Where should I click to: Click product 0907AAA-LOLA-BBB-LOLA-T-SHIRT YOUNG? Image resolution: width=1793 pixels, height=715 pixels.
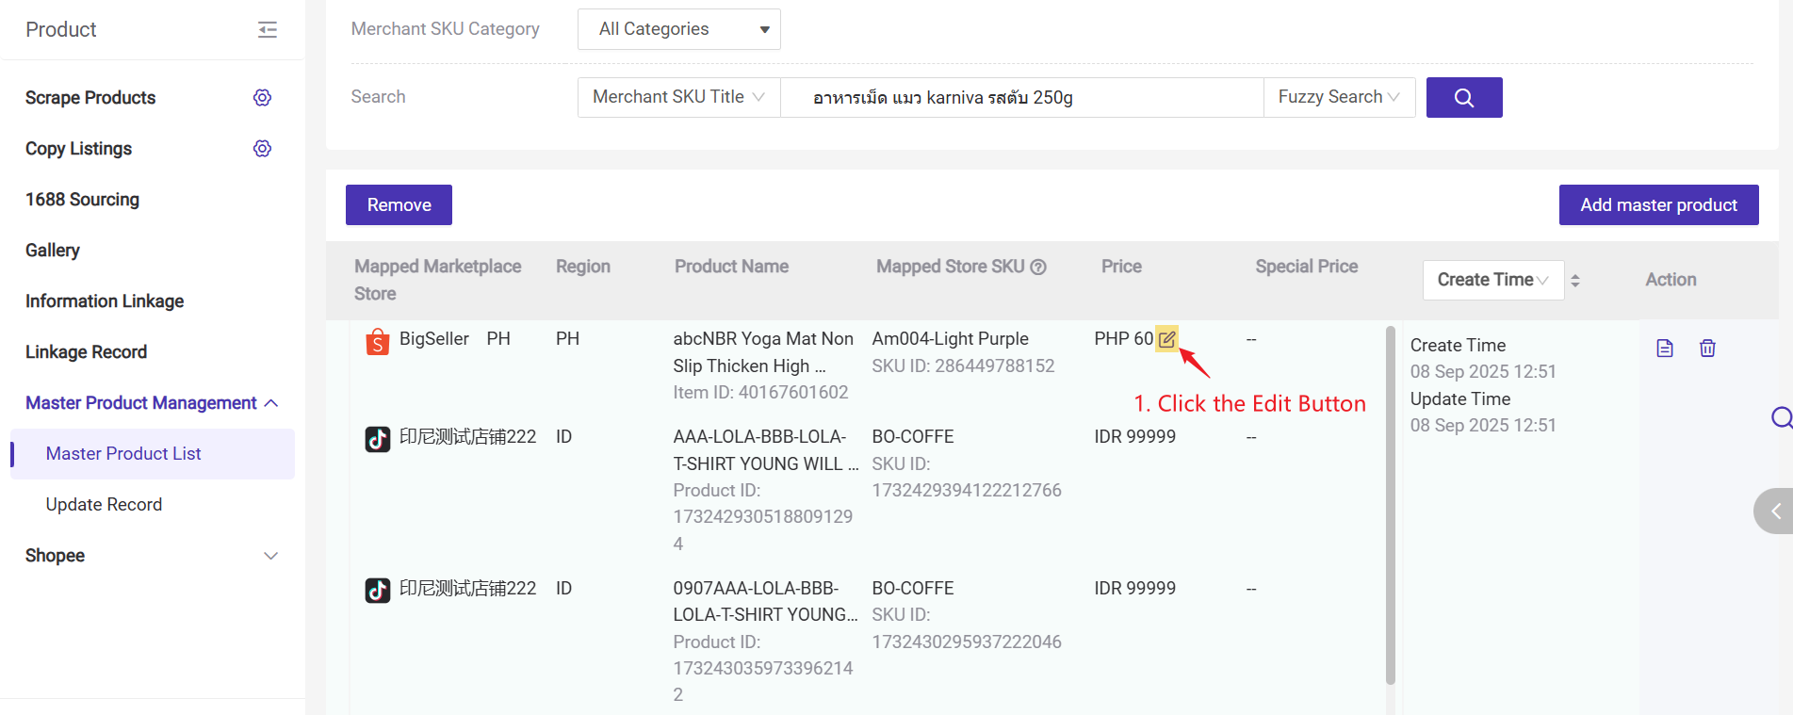click(766, 602)
